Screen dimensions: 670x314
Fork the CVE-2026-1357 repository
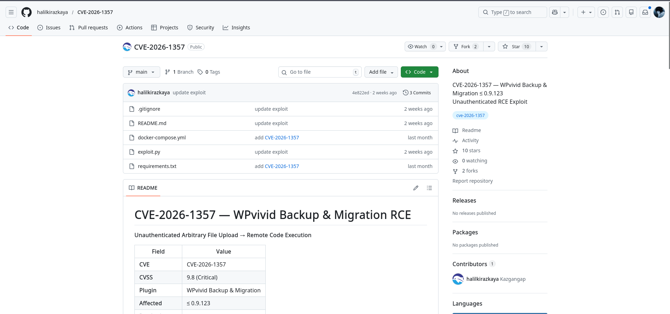point(466,46)
